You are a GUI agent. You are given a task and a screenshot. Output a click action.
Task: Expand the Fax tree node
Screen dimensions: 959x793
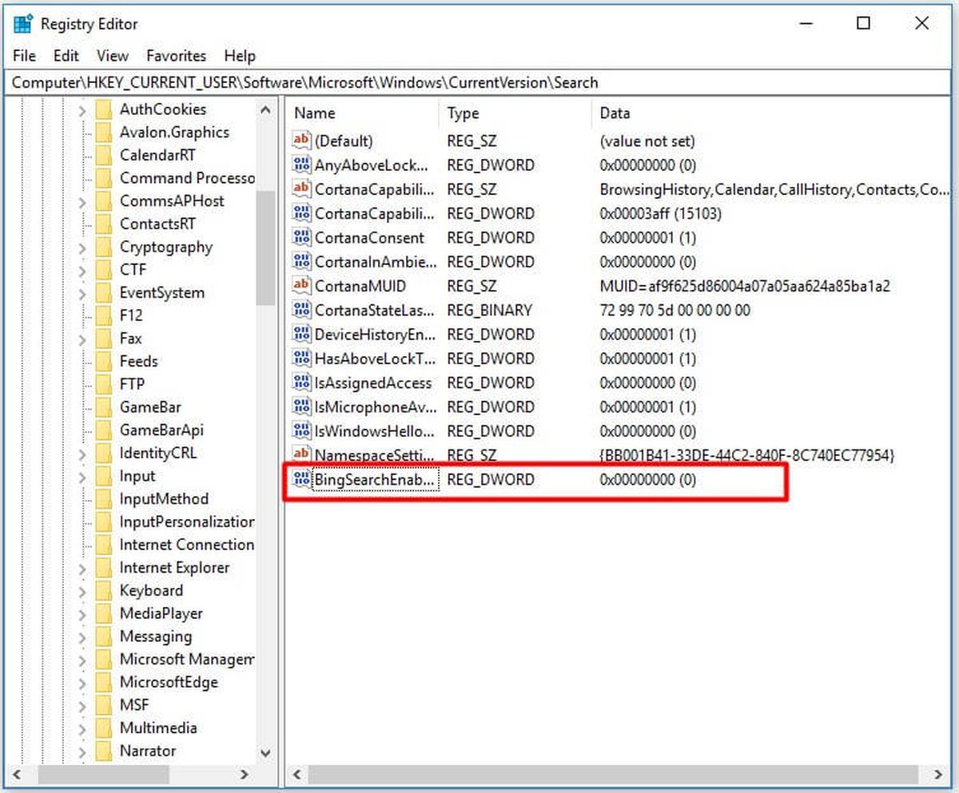[82, 339]
